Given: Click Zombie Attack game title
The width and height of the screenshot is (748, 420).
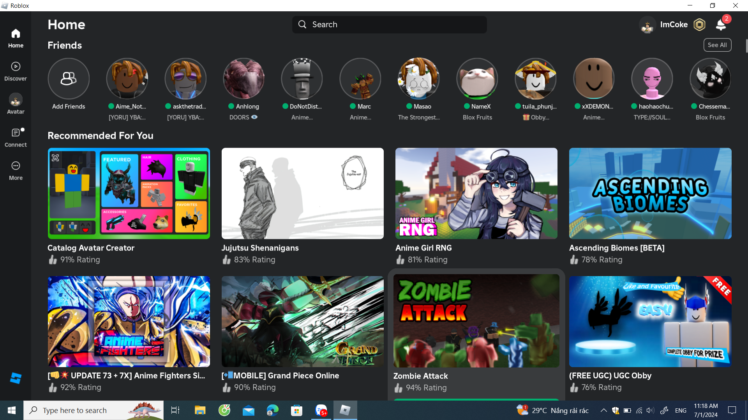Looking at the screenshot, I should 420,376.
